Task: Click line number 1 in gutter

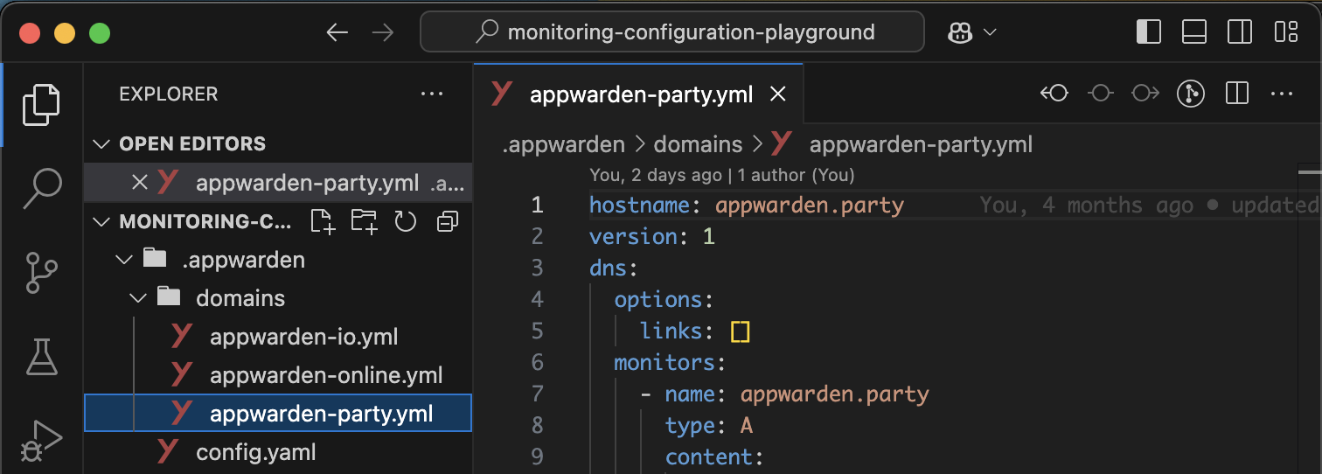Action: [537, 206]
